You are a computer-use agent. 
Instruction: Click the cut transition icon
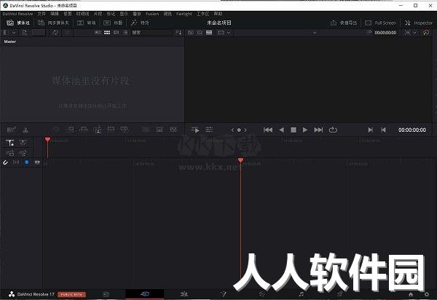(x=146, y=130)
